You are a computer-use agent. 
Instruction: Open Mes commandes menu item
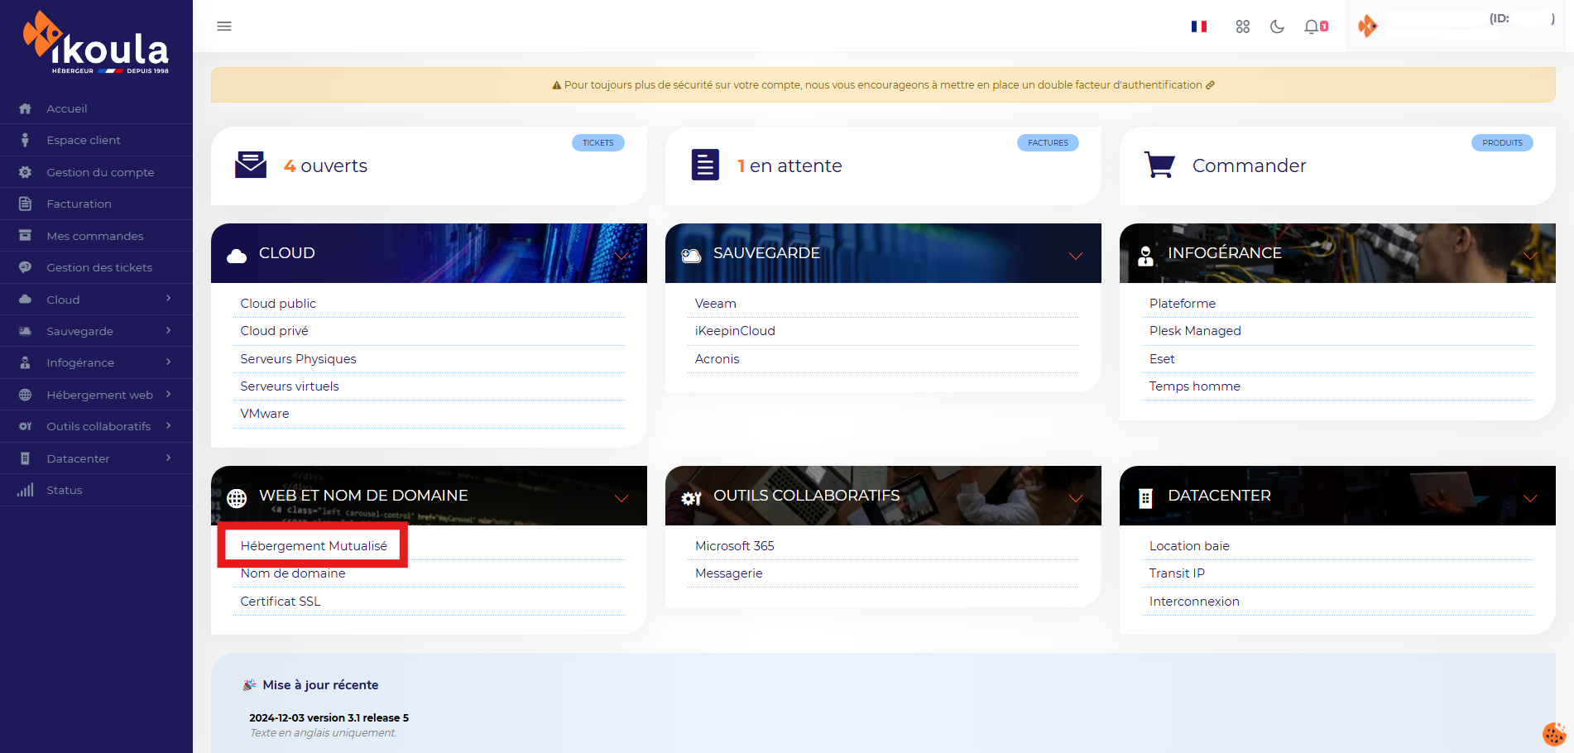click(96, 236)
